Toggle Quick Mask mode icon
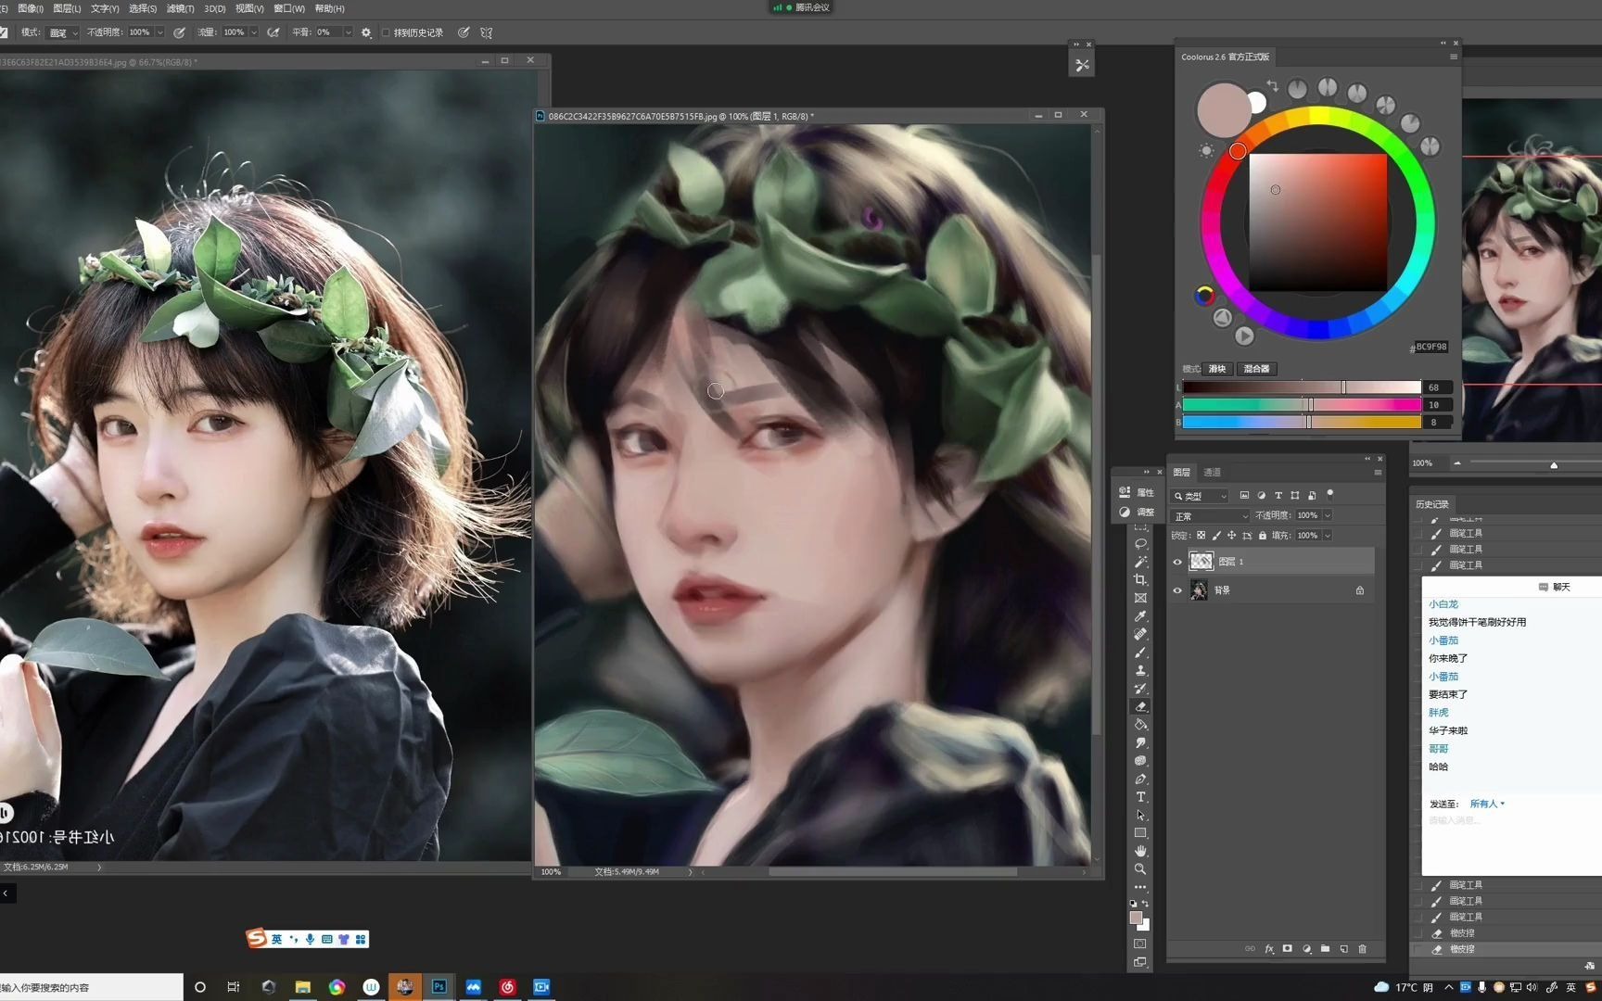 click(1140, 944)
